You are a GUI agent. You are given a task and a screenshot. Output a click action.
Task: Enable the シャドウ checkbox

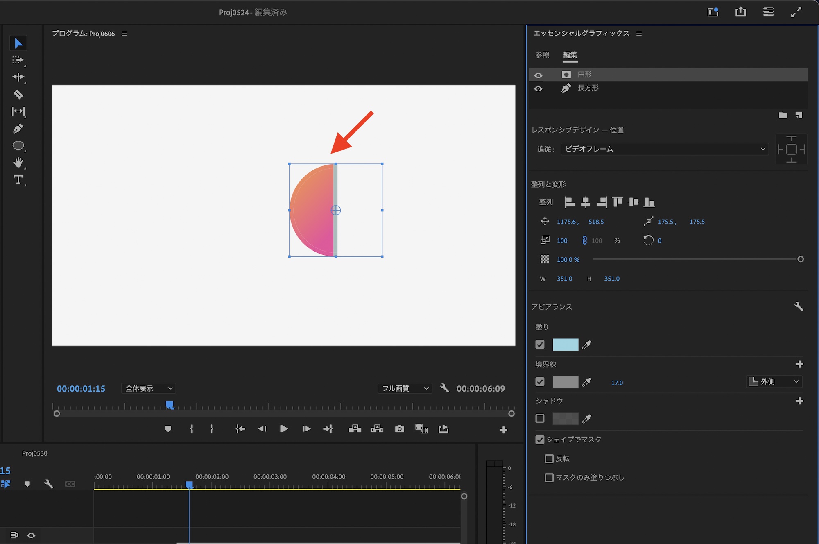point(540,418)
